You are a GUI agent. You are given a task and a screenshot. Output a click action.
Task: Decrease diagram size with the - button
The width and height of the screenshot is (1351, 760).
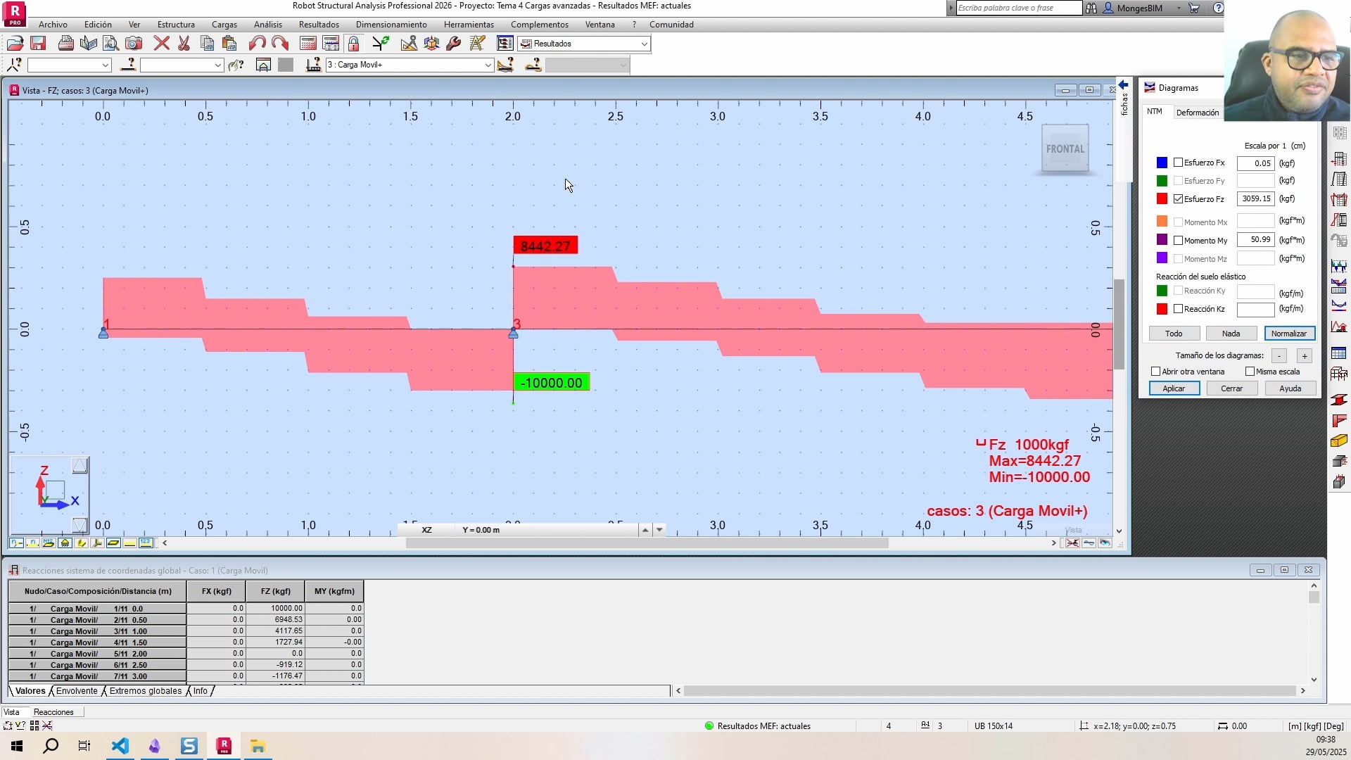click(x=1279, y=356)
